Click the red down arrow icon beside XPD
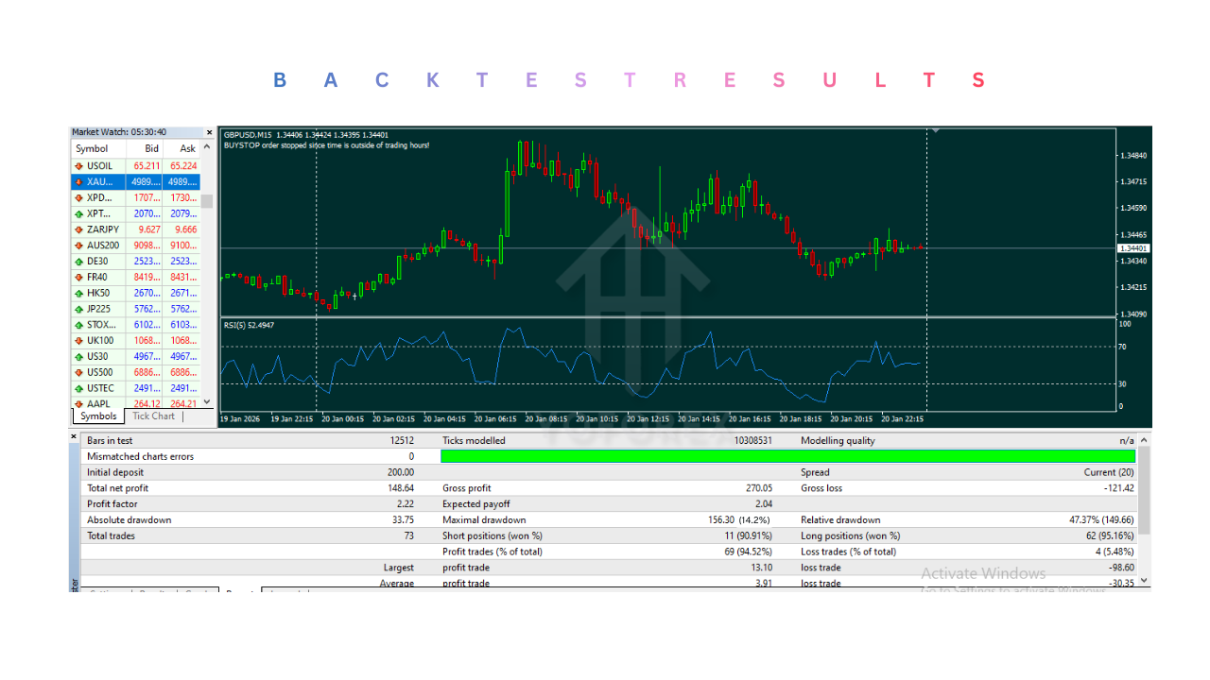1210x680 pixels. click(77, 197)
